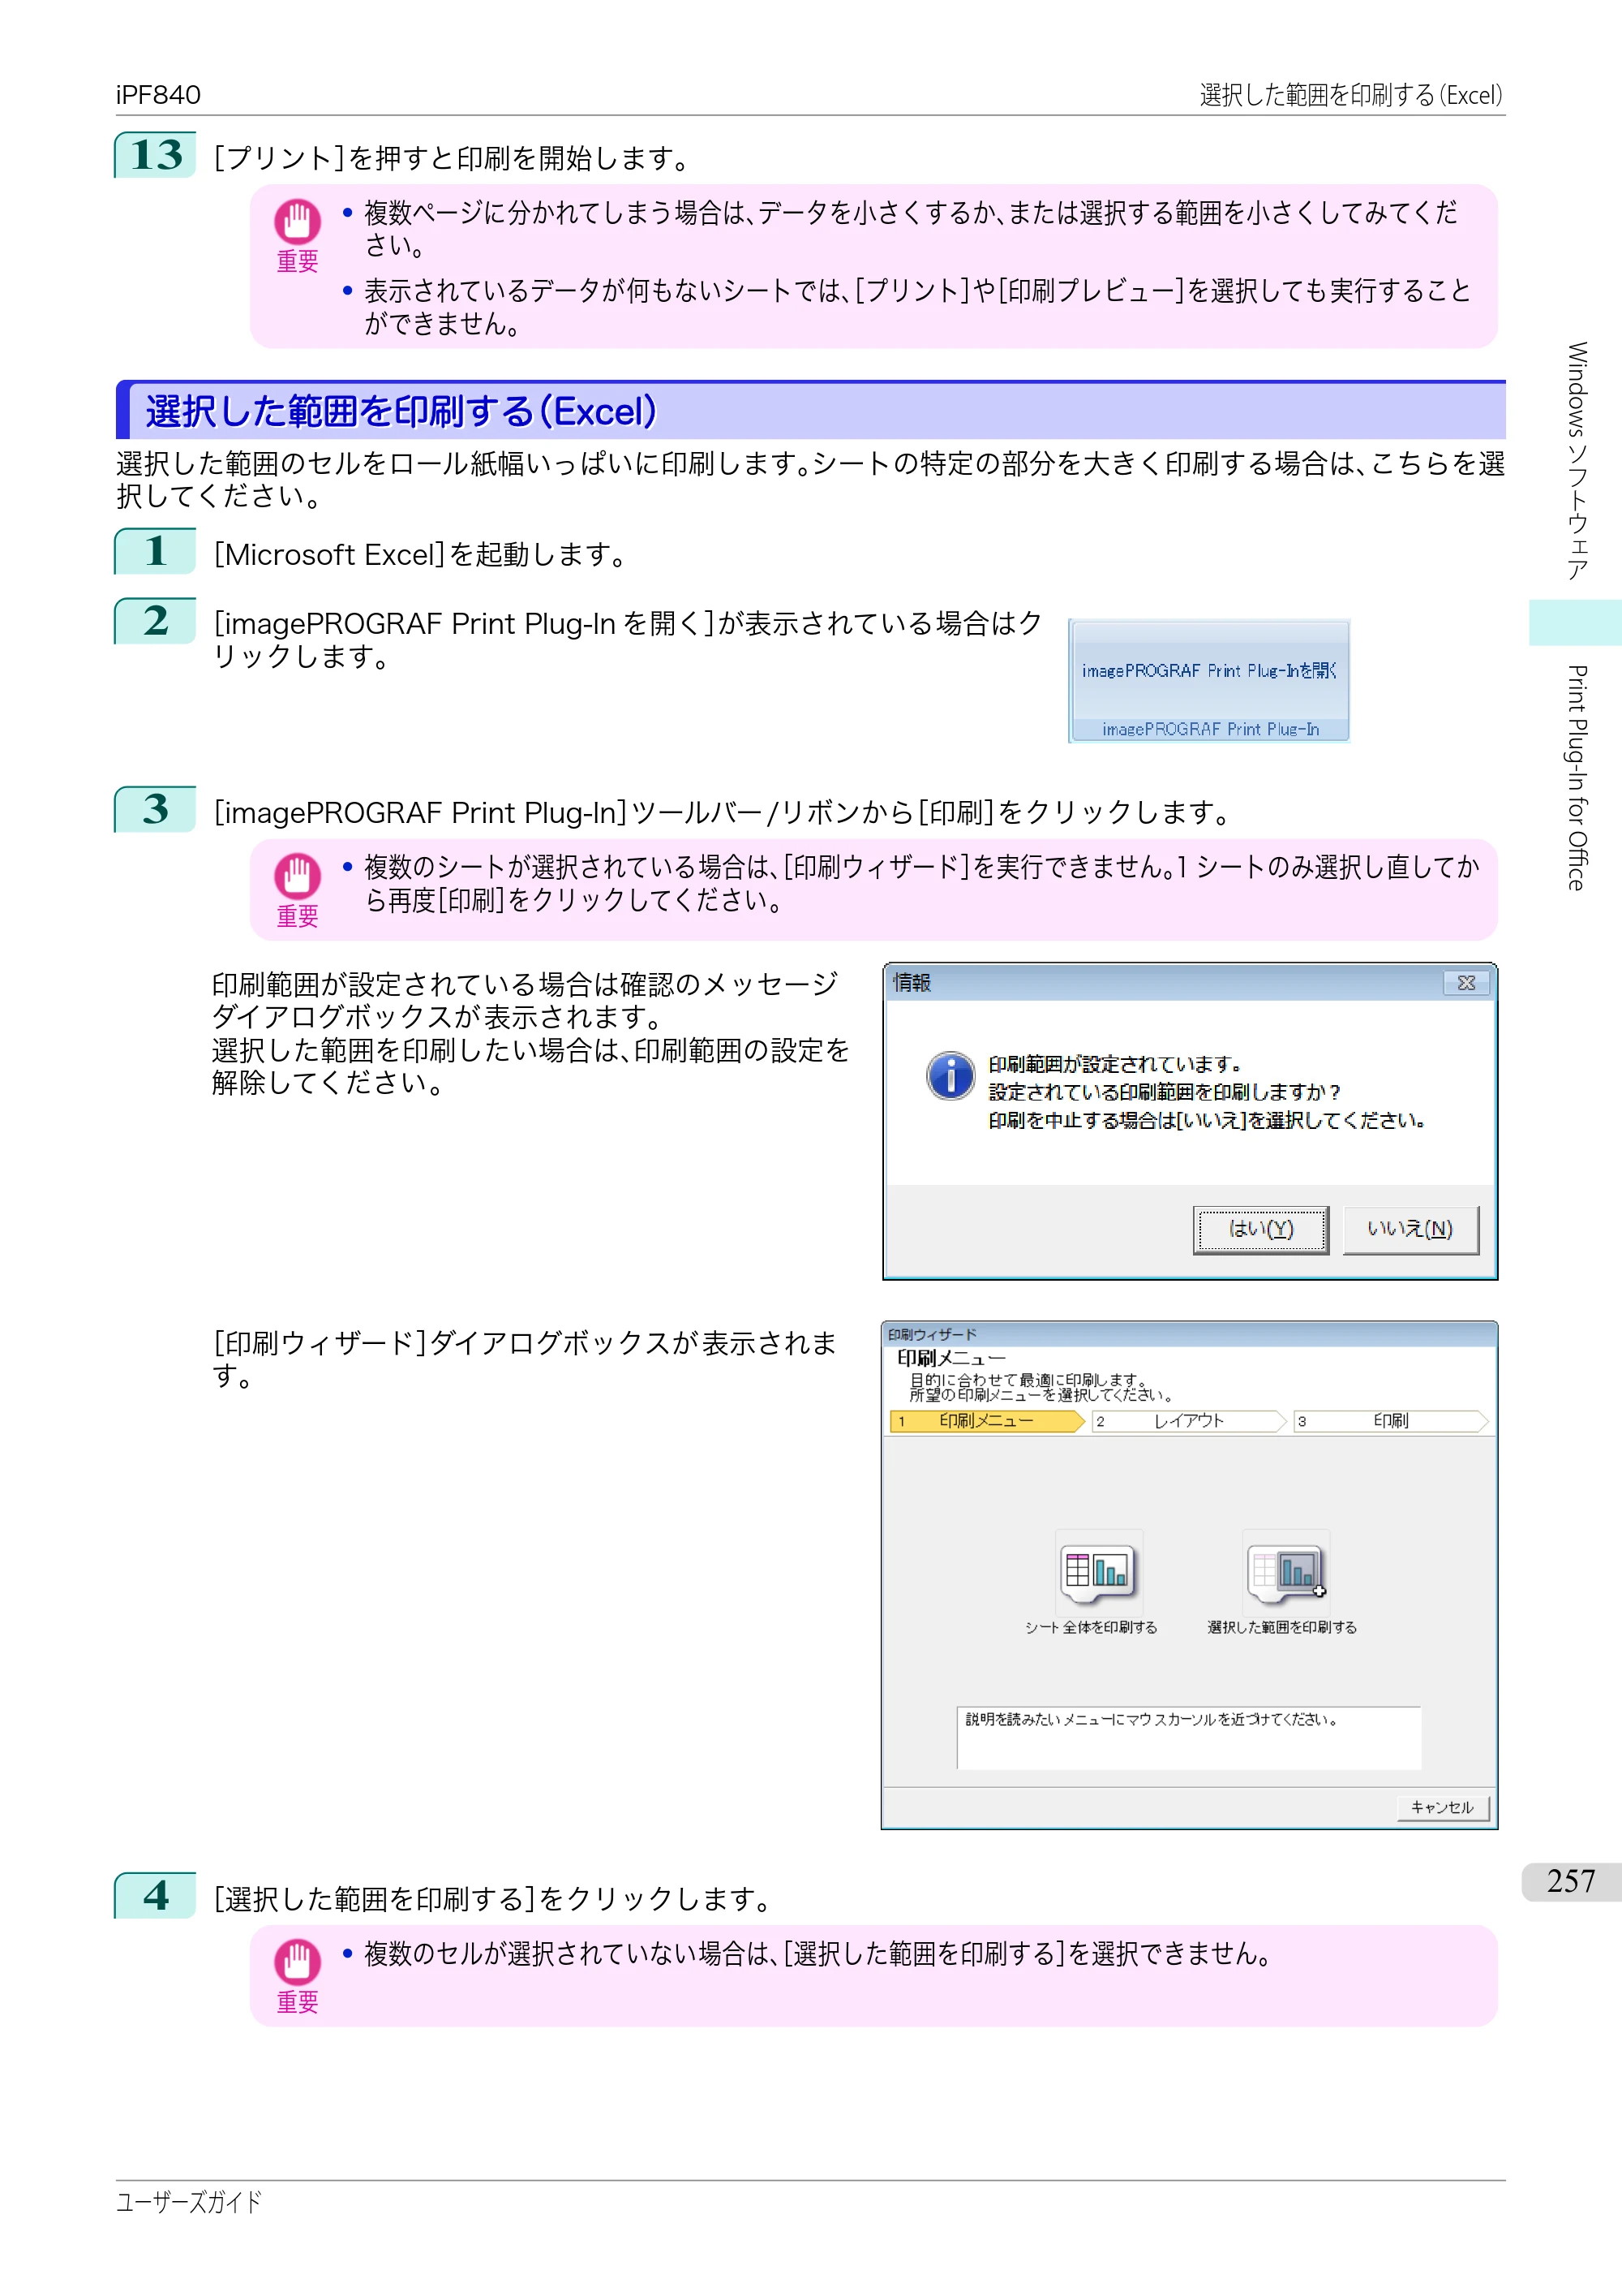Click the description box in 印刷ウィザード

coord(1188,1738)
